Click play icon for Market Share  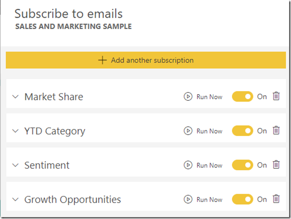click(x=188, y=97)
